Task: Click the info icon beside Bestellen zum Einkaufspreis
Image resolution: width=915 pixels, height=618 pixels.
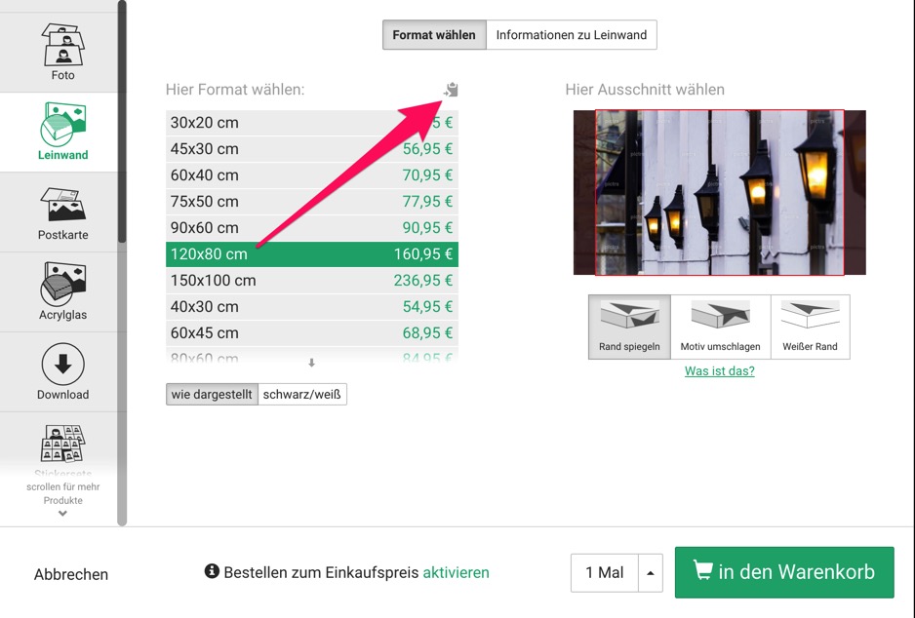Action: coord(212,572)
